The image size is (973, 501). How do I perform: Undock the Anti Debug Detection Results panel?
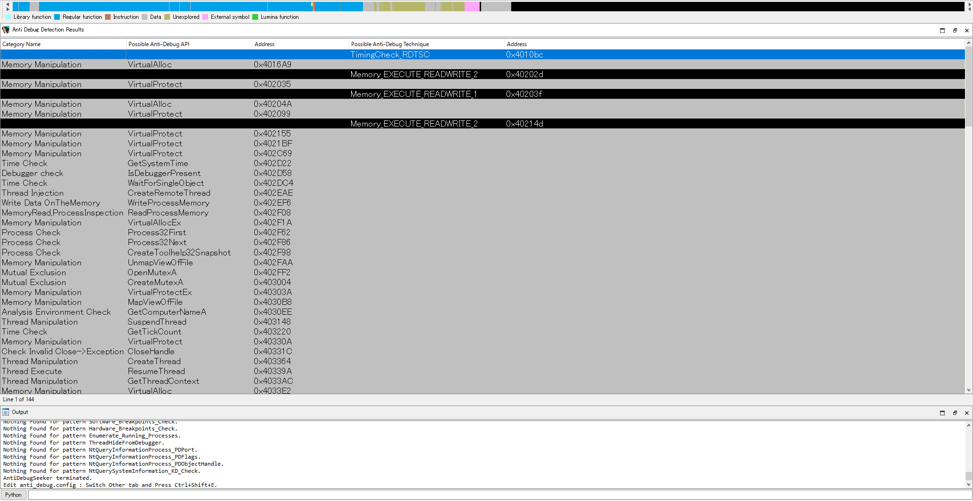pyautogui.click(x=955, y=30)
